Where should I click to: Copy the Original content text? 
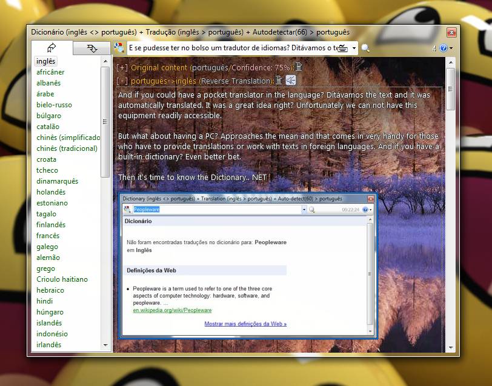pyautogui.click(x=299, y=67)
